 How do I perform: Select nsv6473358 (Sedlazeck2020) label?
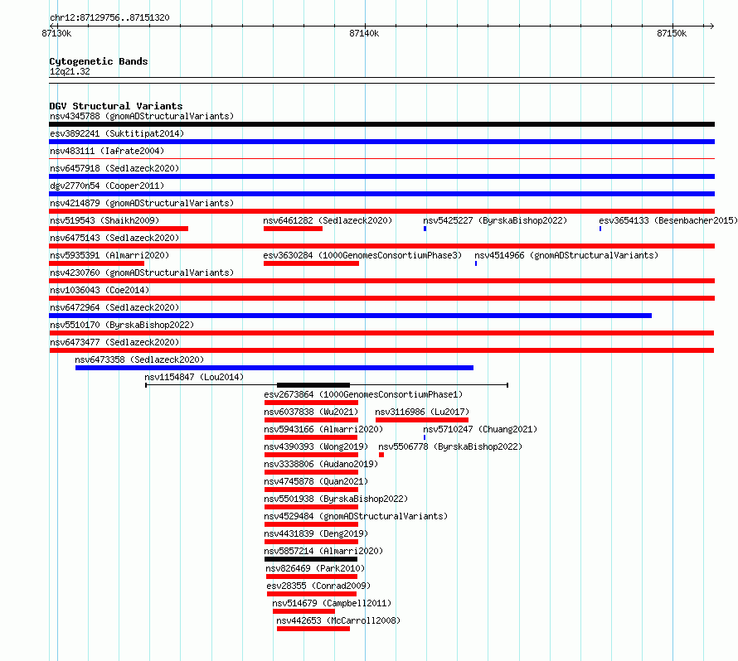pyautogui.click(x=139, y=359)
